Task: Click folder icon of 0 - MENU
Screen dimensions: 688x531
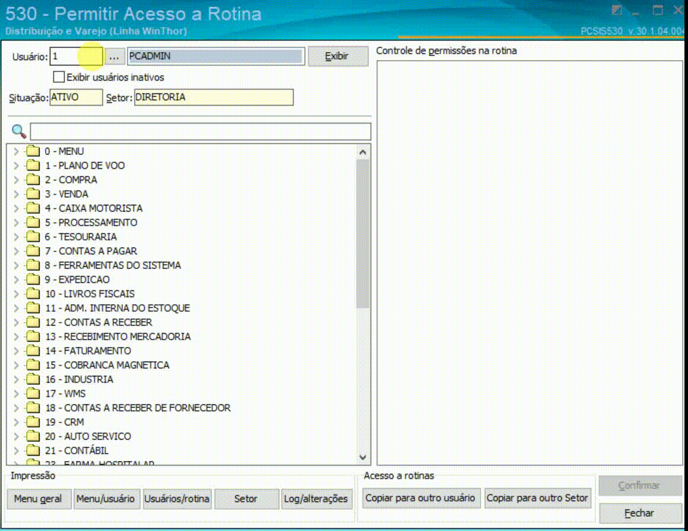Action: pyautogui.click(x=33, y=151)
